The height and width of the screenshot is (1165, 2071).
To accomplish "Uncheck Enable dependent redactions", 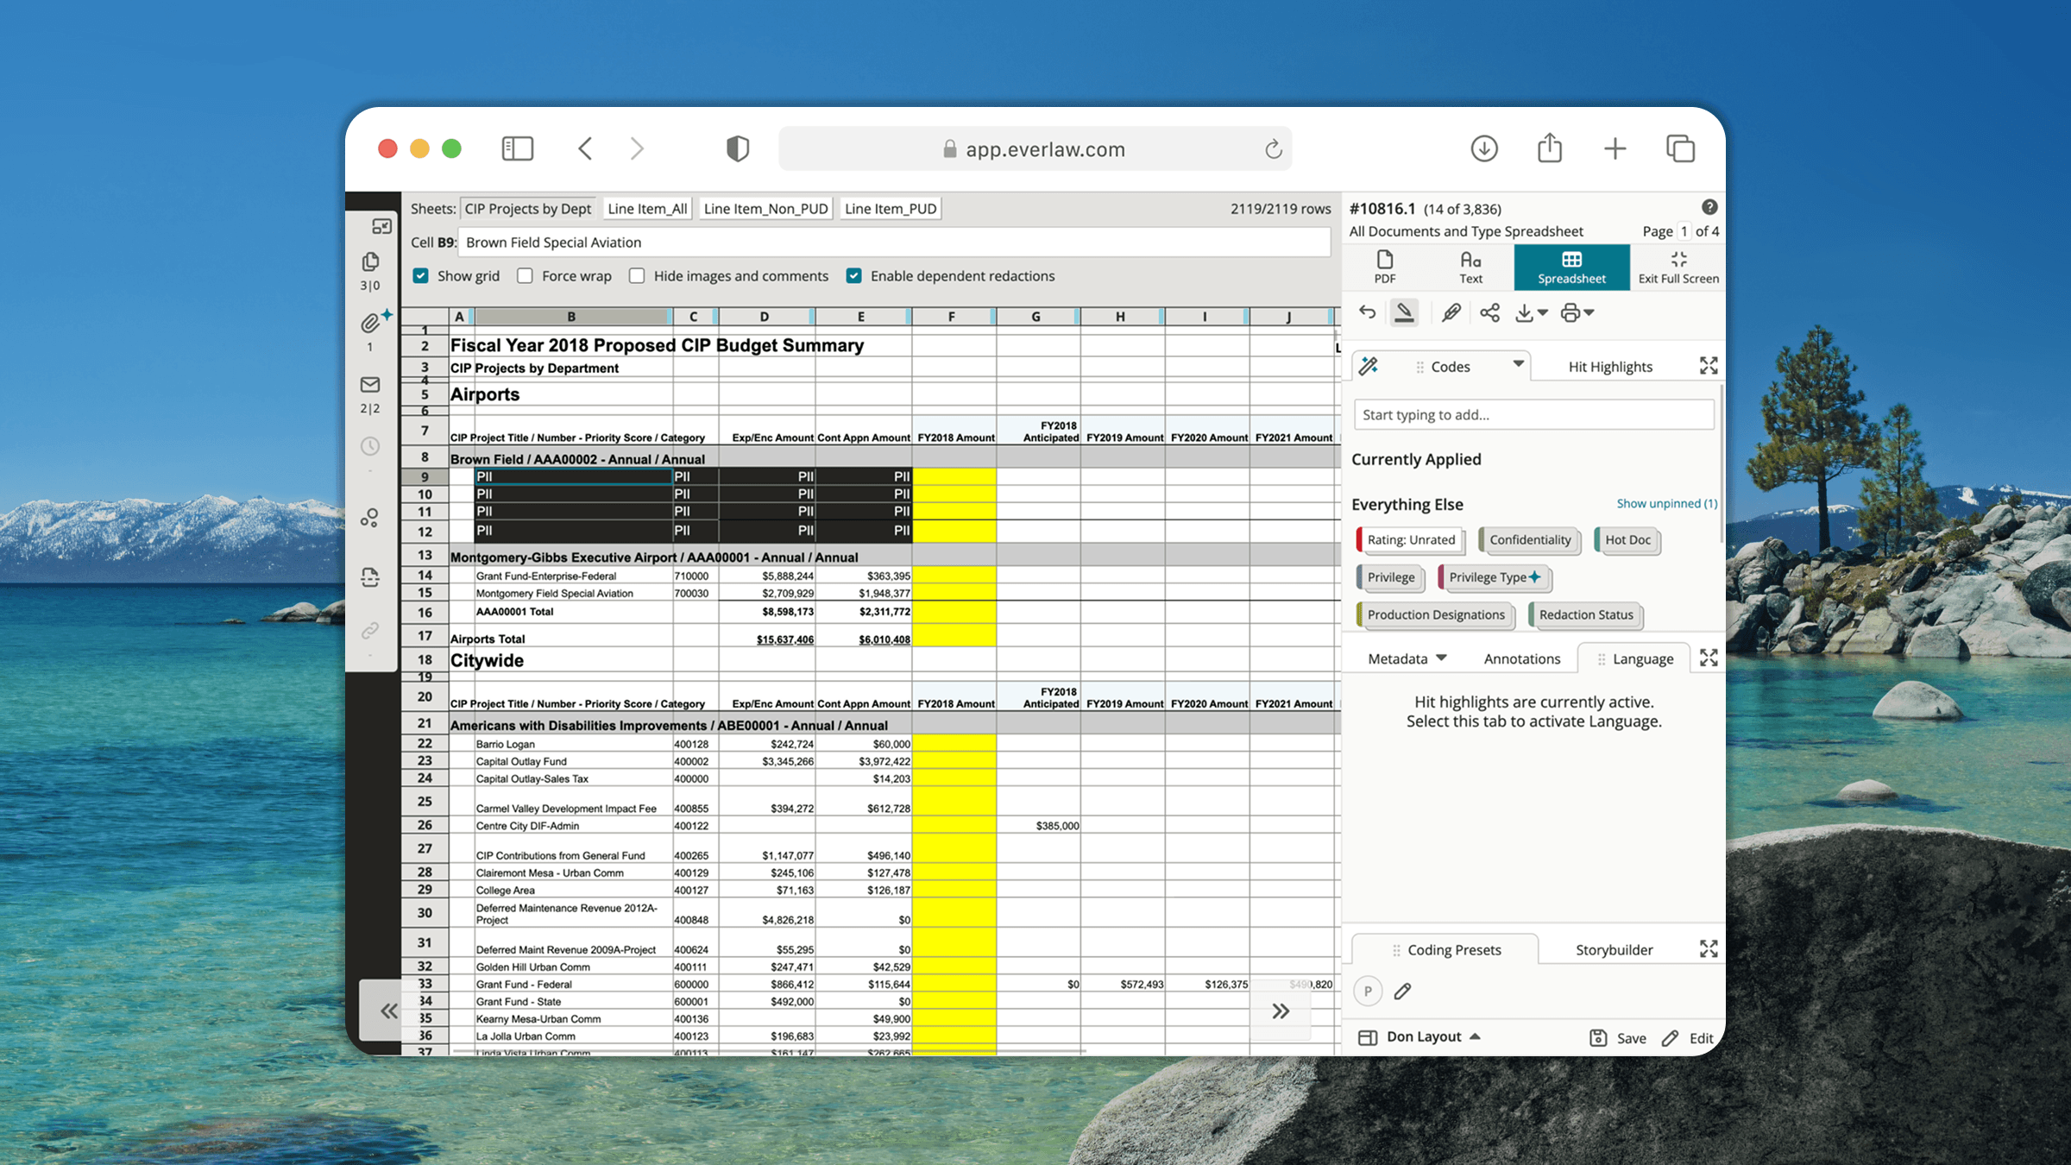I will pos(853,275).
